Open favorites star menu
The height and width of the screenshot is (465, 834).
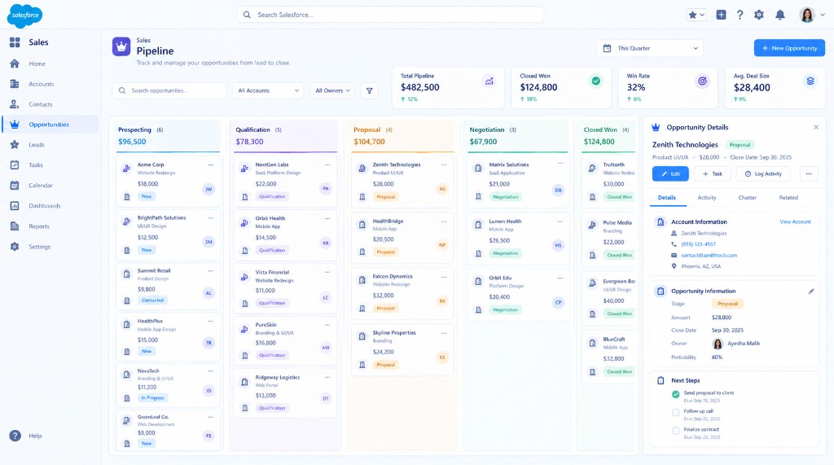pyautogui.click(x=696, y=15)
